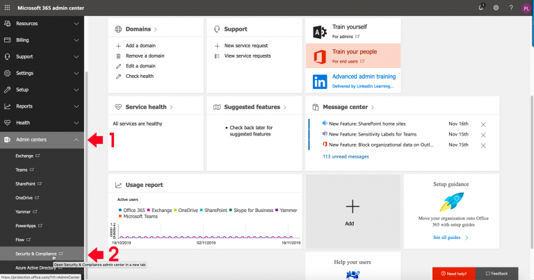Expand the Reports menu chevron
Viewport: 534px width, 280px height.
[76, 106]
